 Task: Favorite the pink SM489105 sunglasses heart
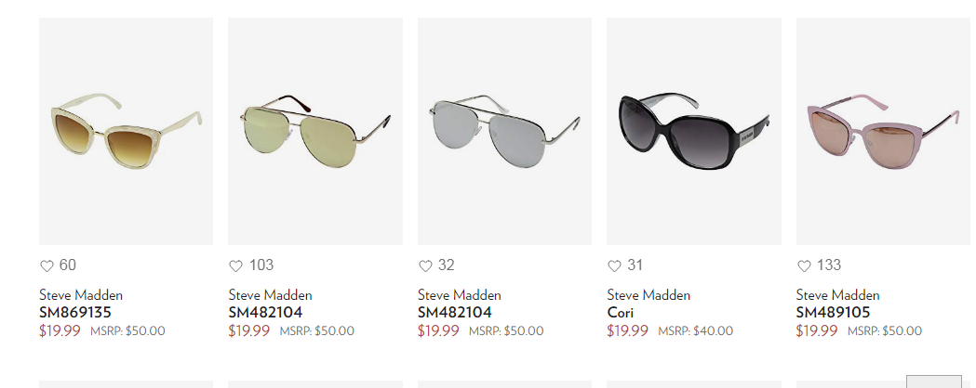[804, 266]
